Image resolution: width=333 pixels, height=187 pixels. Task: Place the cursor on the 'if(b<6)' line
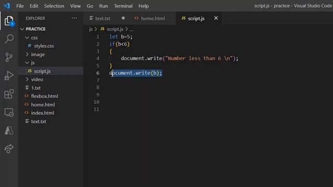click(119, 44)
